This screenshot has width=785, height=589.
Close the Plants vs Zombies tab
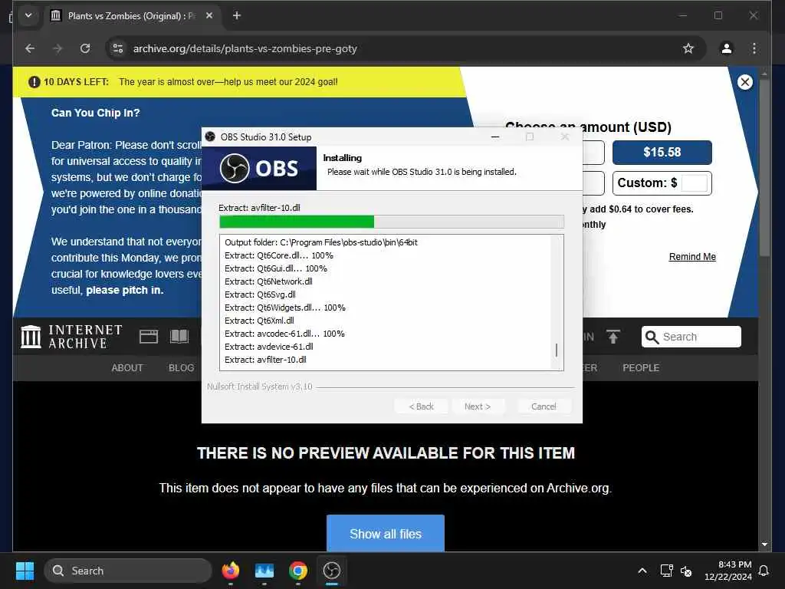209,15
